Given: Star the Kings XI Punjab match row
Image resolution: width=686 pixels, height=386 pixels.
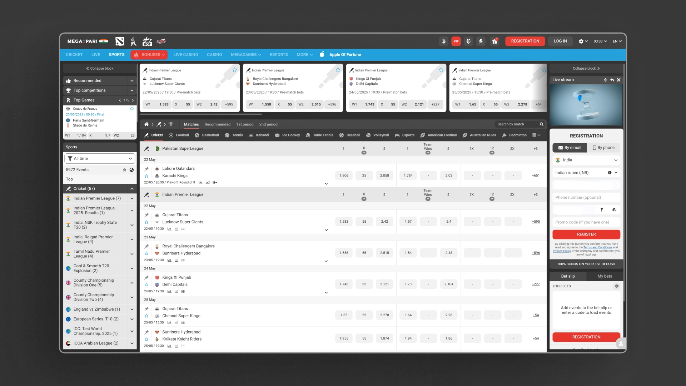Looking at the screenshot, I should click(x=146, y=285).
